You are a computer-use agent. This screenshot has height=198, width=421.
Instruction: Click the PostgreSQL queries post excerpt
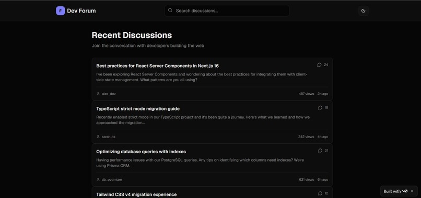click(x=200, y=163)
